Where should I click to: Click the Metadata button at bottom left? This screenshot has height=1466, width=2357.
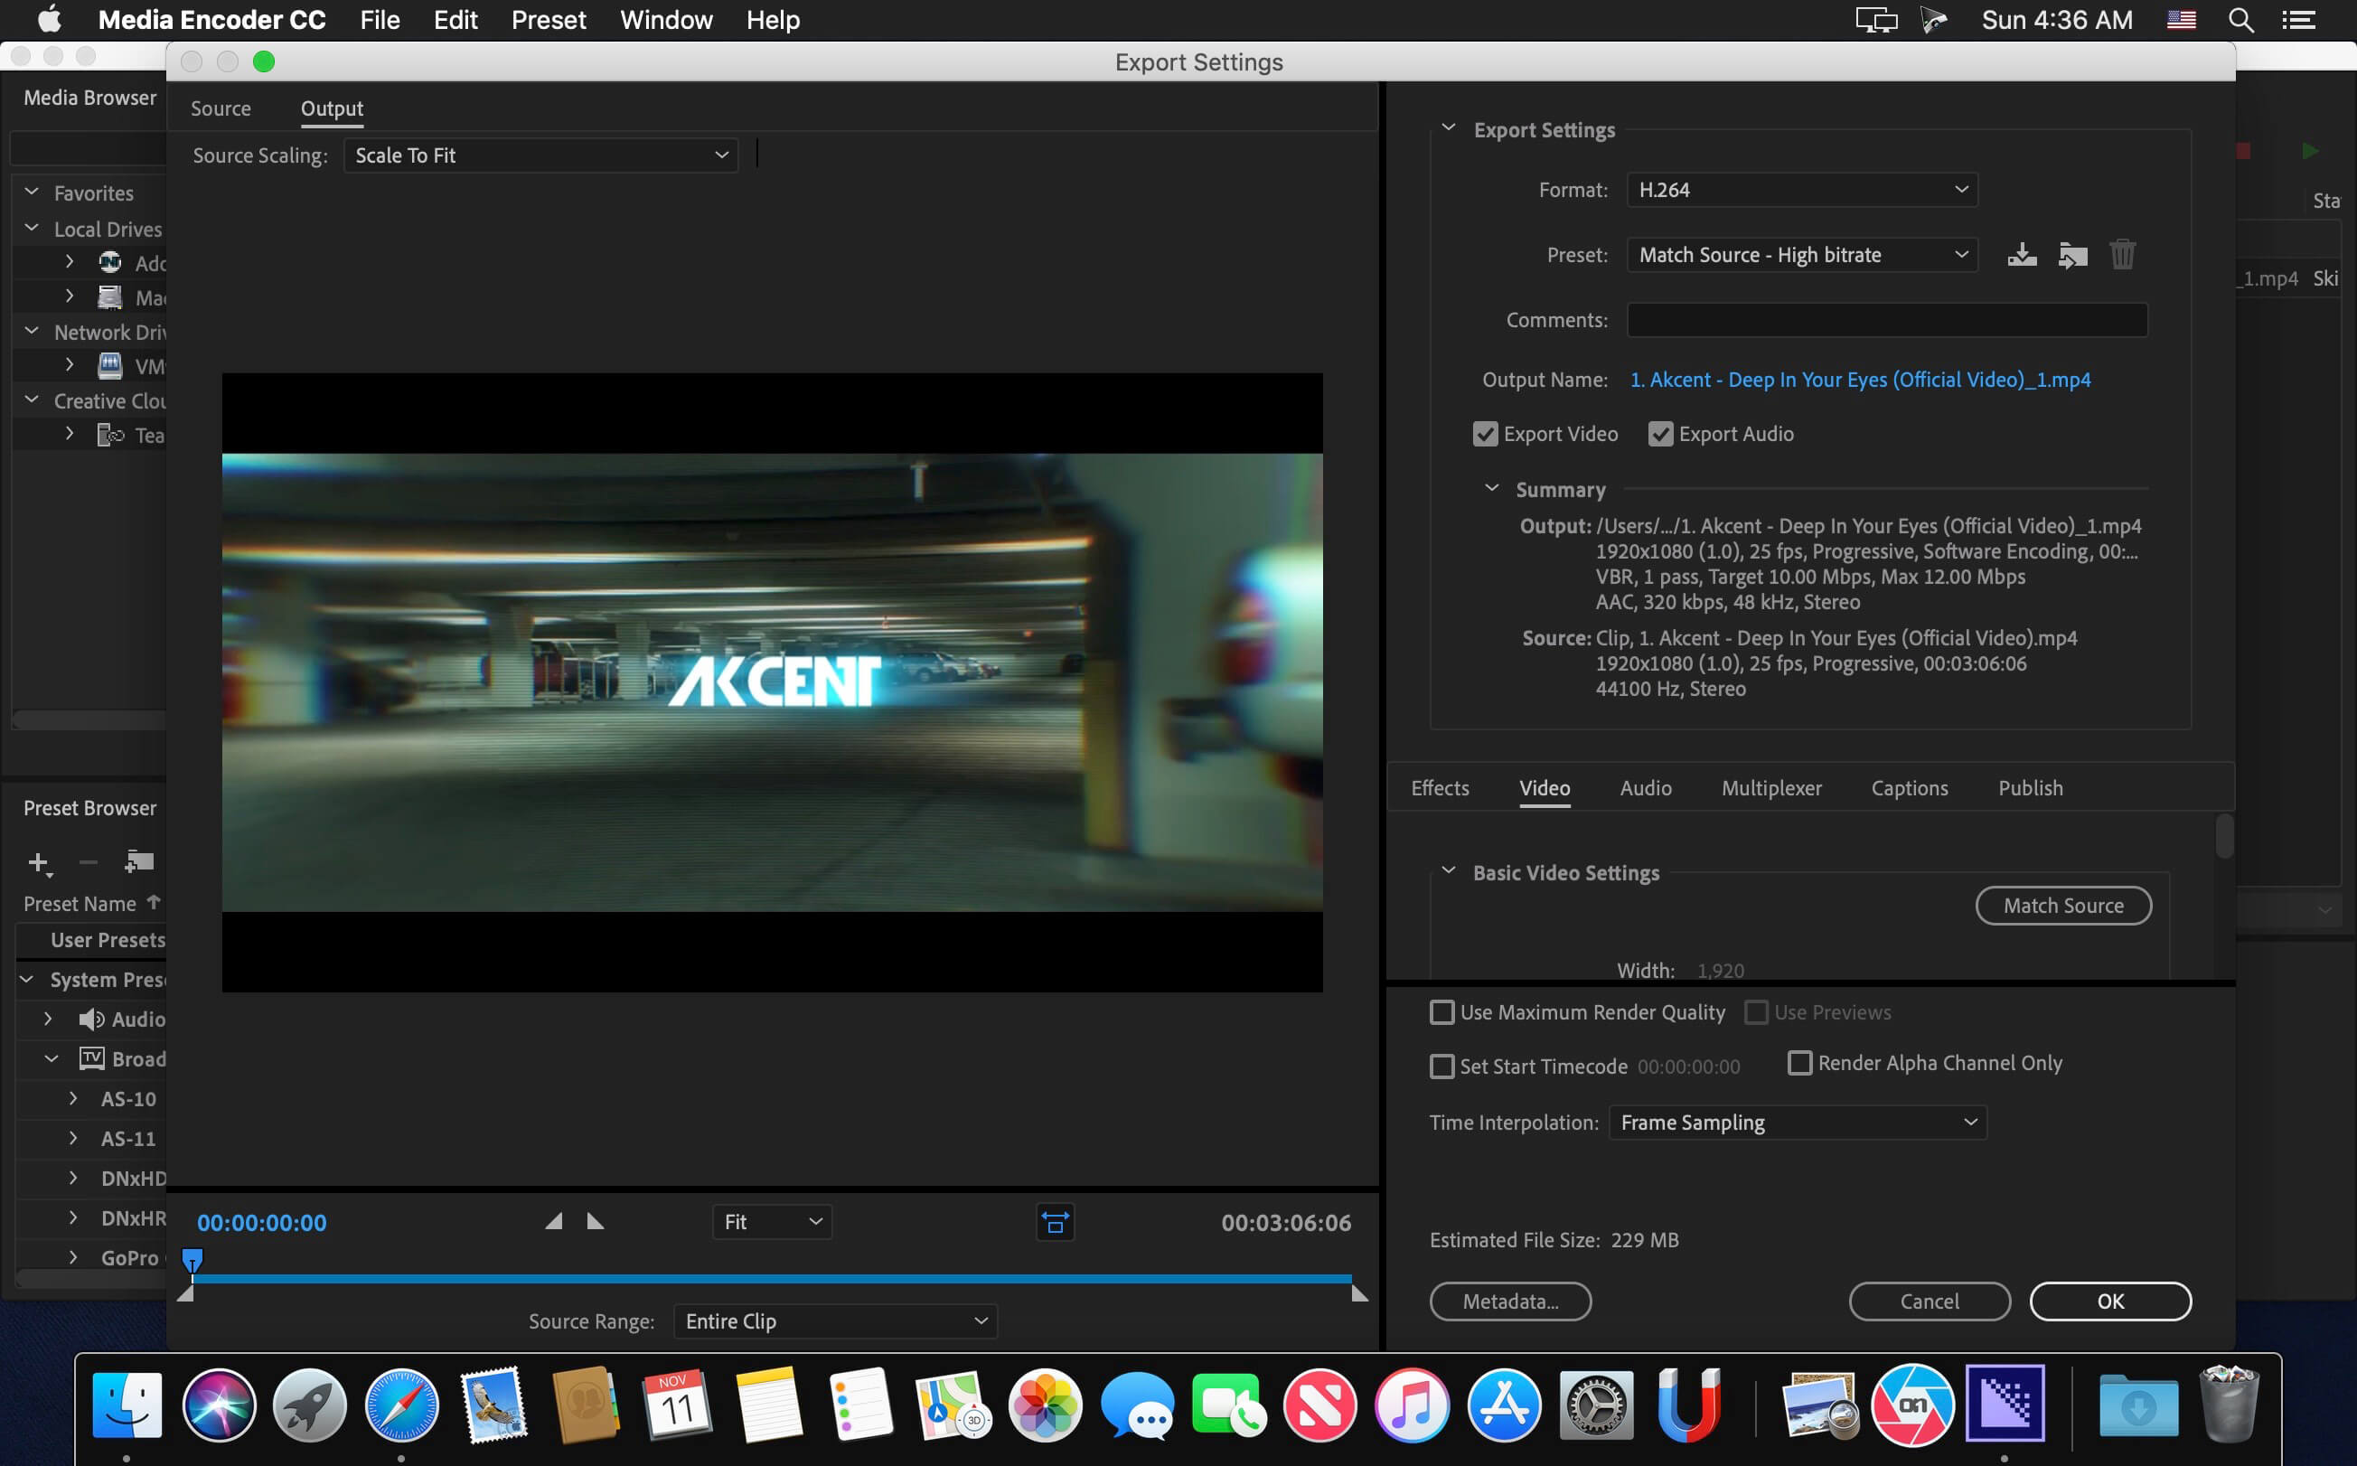click(x=1509, y=1301)
